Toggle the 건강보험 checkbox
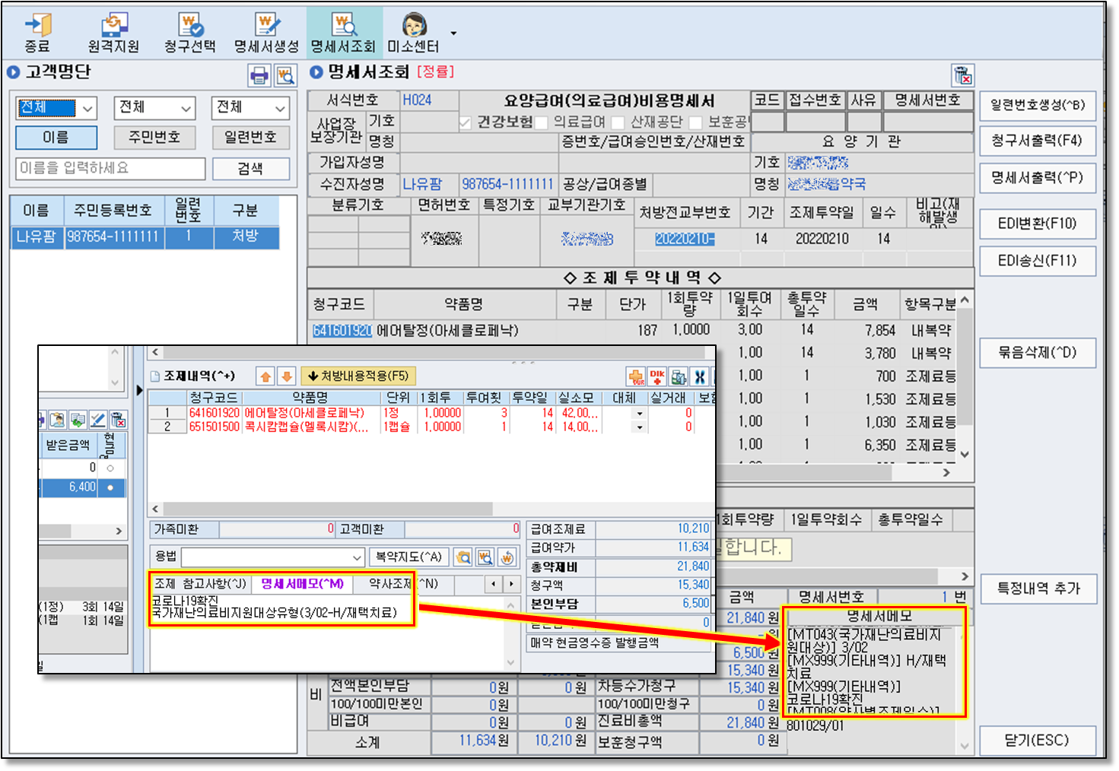 [x=466, y=122]
